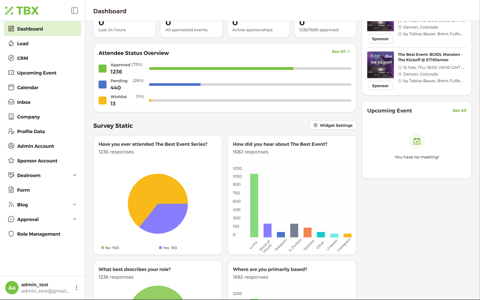This screenshot has height=300, width=480.
Task: Open the admin_test three-dot menu
Action: click(x=76, y=288)
